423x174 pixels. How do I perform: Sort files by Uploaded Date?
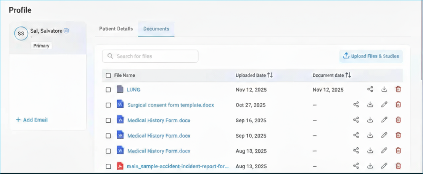pos(270,75)
